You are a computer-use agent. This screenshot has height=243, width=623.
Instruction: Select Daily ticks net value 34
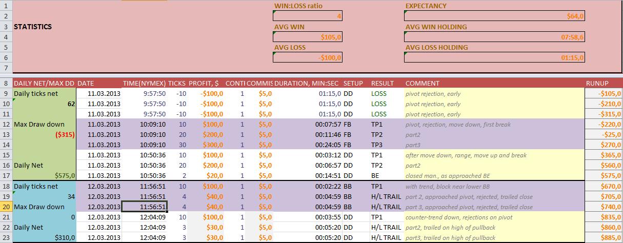(x=44, y=197)
